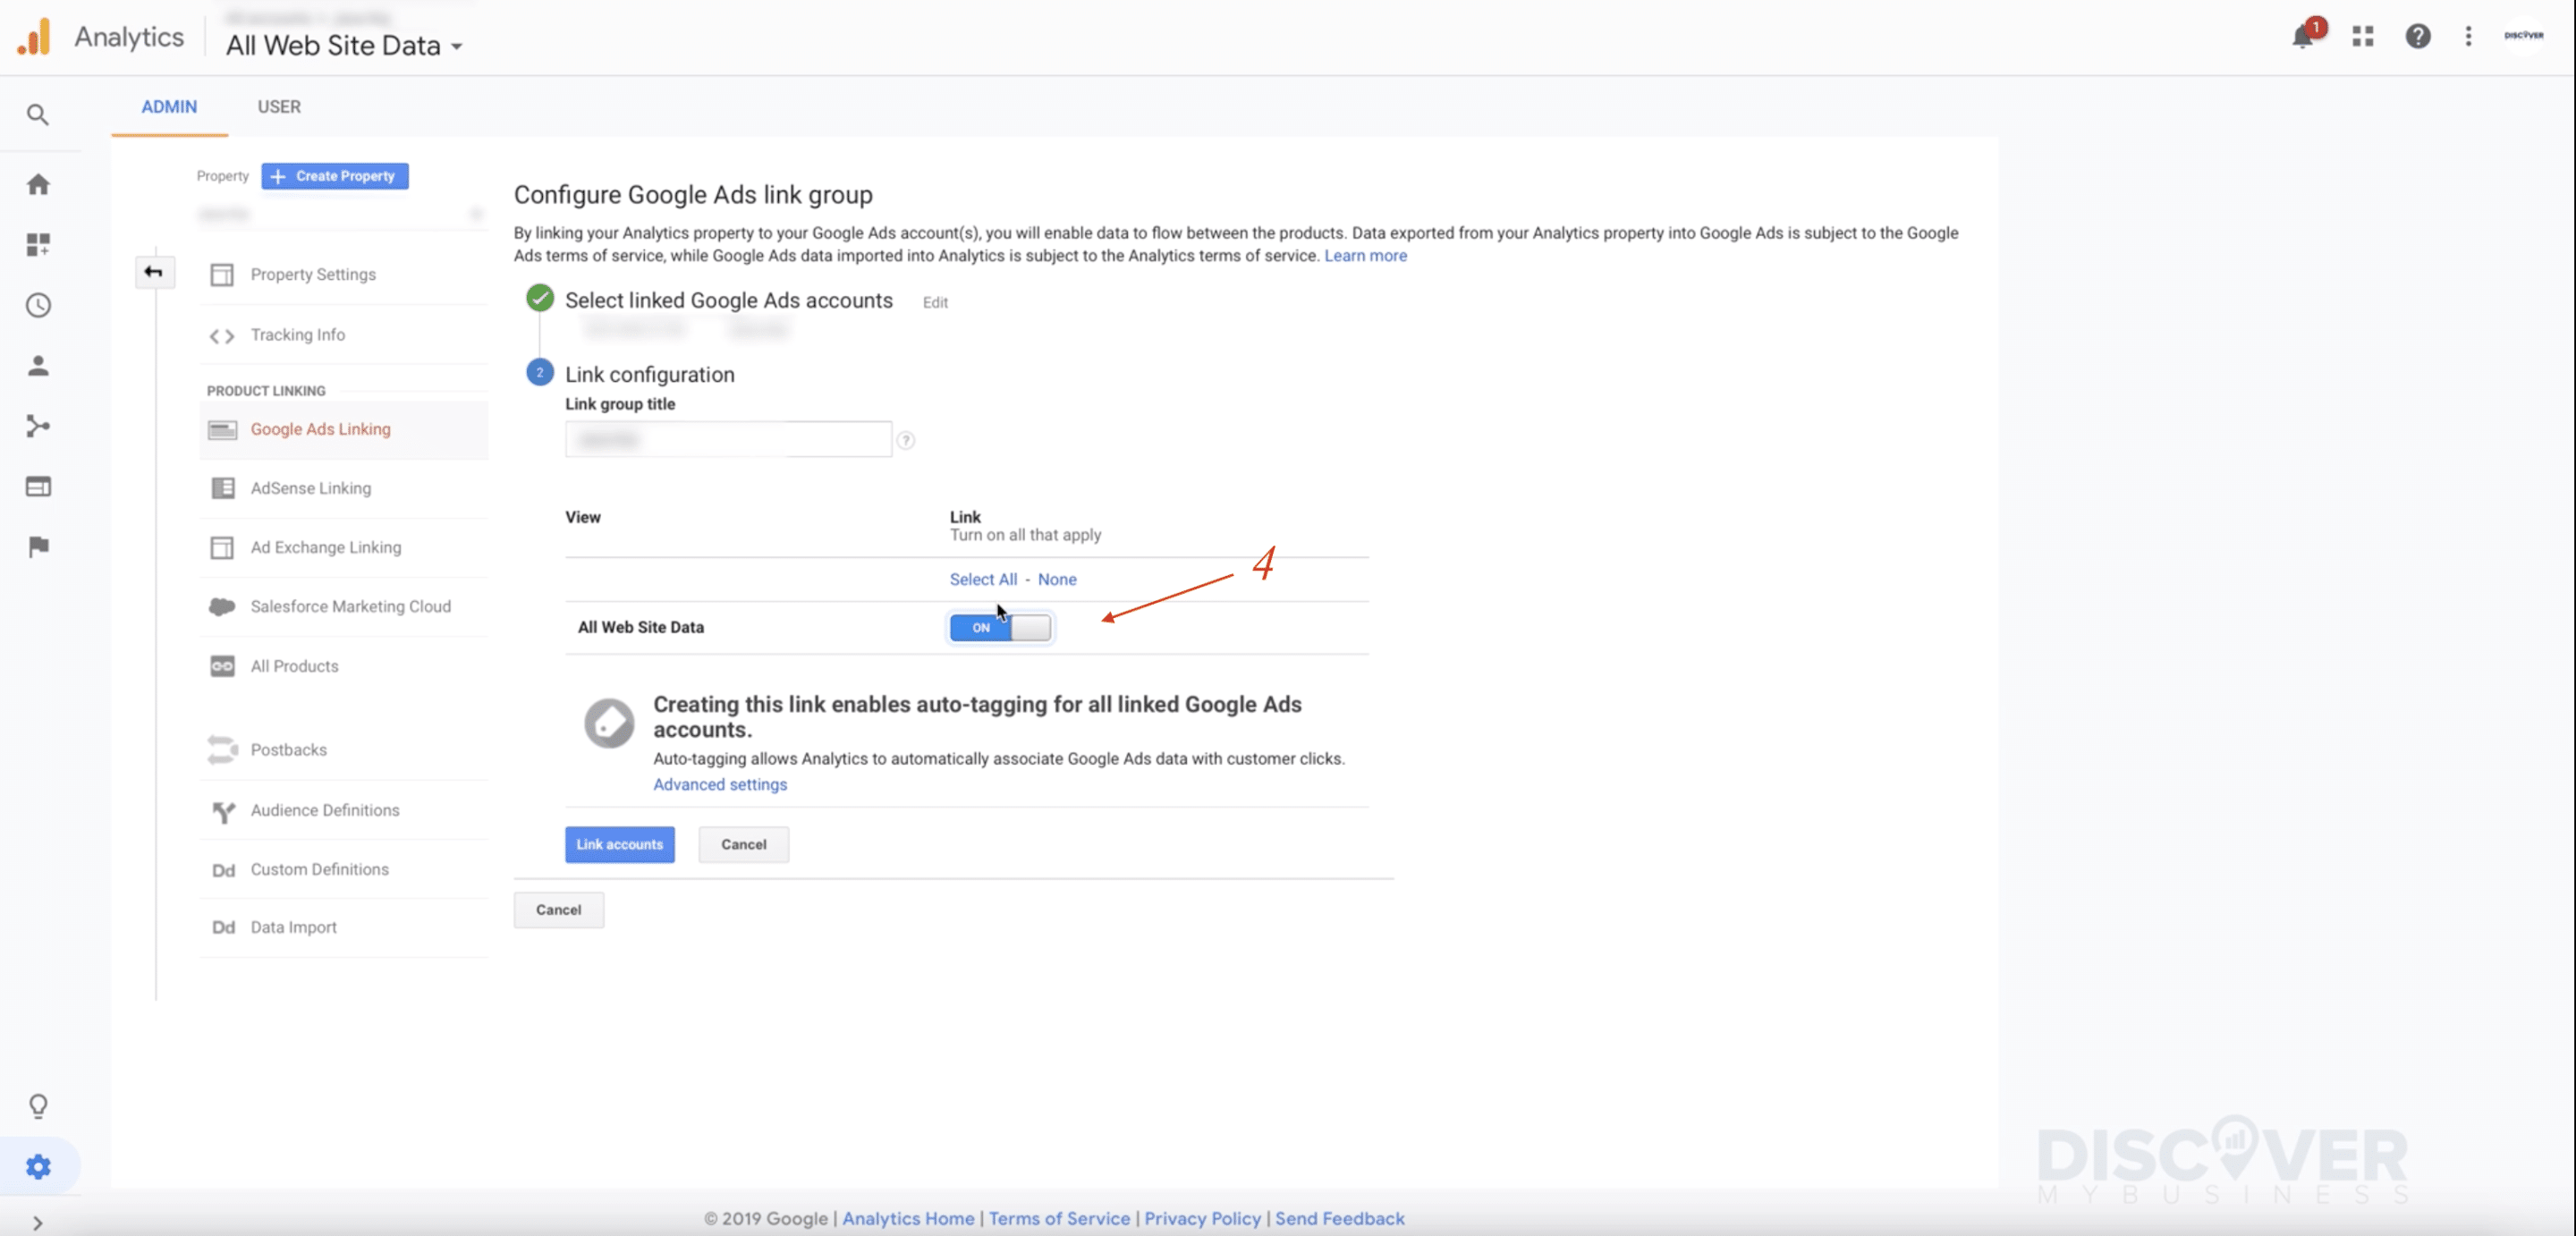This screenshot has width=2576, height=1236.
Task: Click the Select All link
Action: pos(982,580)
